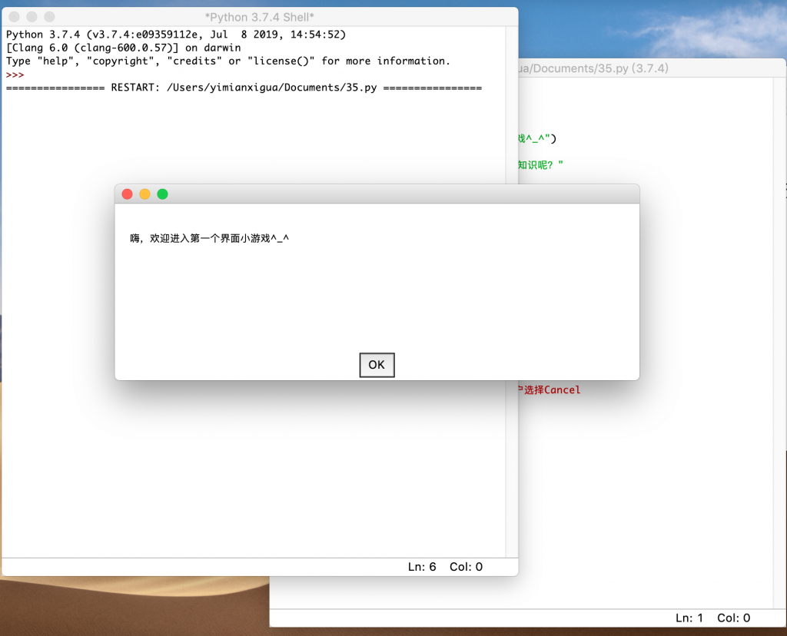Maximize the welcome dialog with the green button
This screenshot has height=636, width=787.
pos(163,194)
